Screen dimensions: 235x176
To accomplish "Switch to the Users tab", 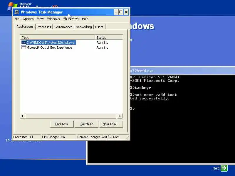I will coord(99,27).
